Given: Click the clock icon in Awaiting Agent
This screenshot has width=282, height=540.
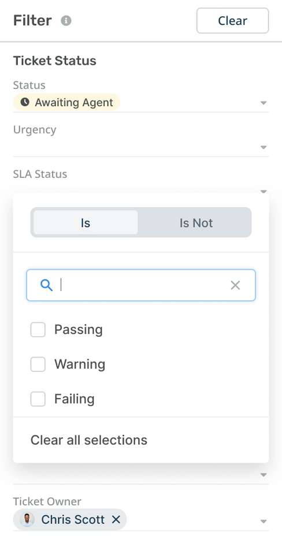Looking at the screenshot, I should pyautogui.click(x=25, y=102).
